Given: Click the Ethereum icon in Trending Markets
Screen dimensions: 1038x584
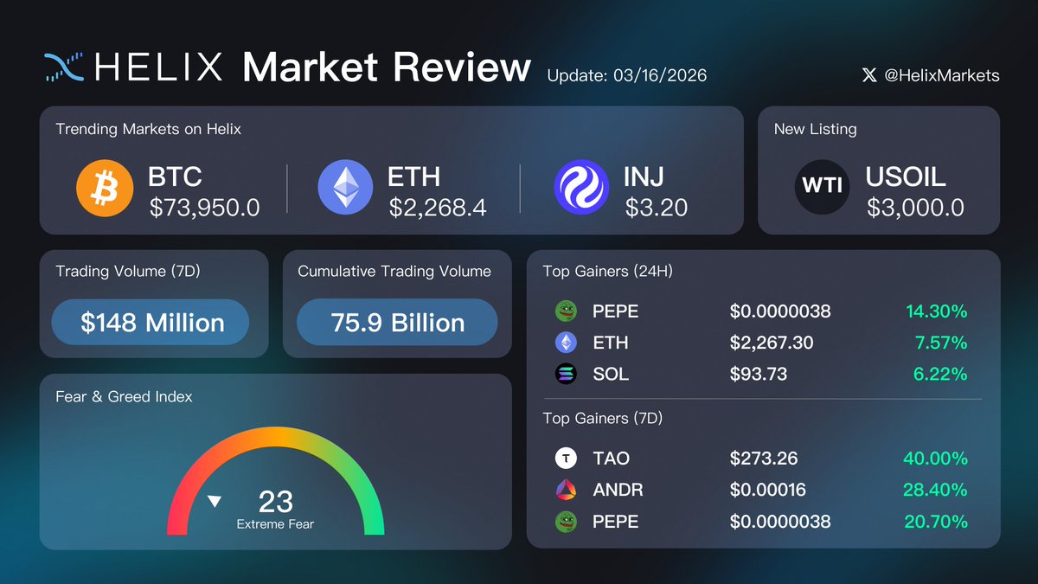Looking at the screenshot, I should 345,187.
